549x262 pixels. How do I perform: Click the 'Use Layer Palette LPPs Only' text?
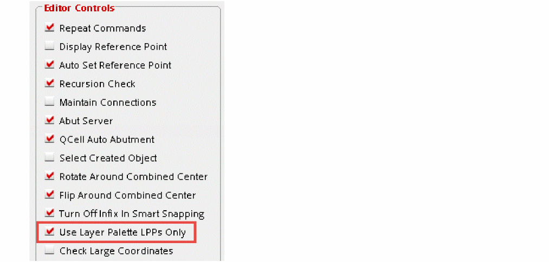122,233
